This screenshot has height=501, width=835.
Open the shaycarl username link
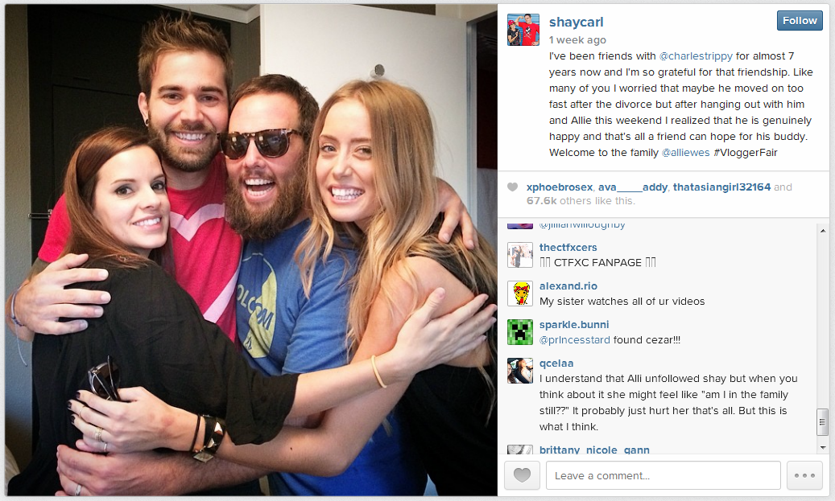(x=577, y=23)
